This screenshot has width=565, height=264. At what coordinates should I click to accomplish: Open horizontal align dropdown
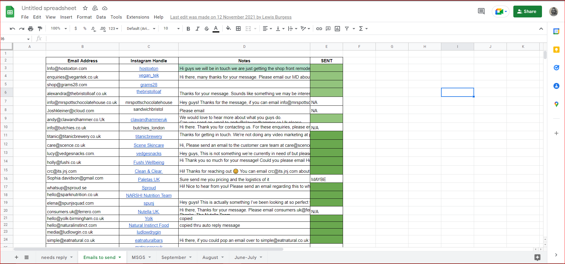[x=267, y=29]
